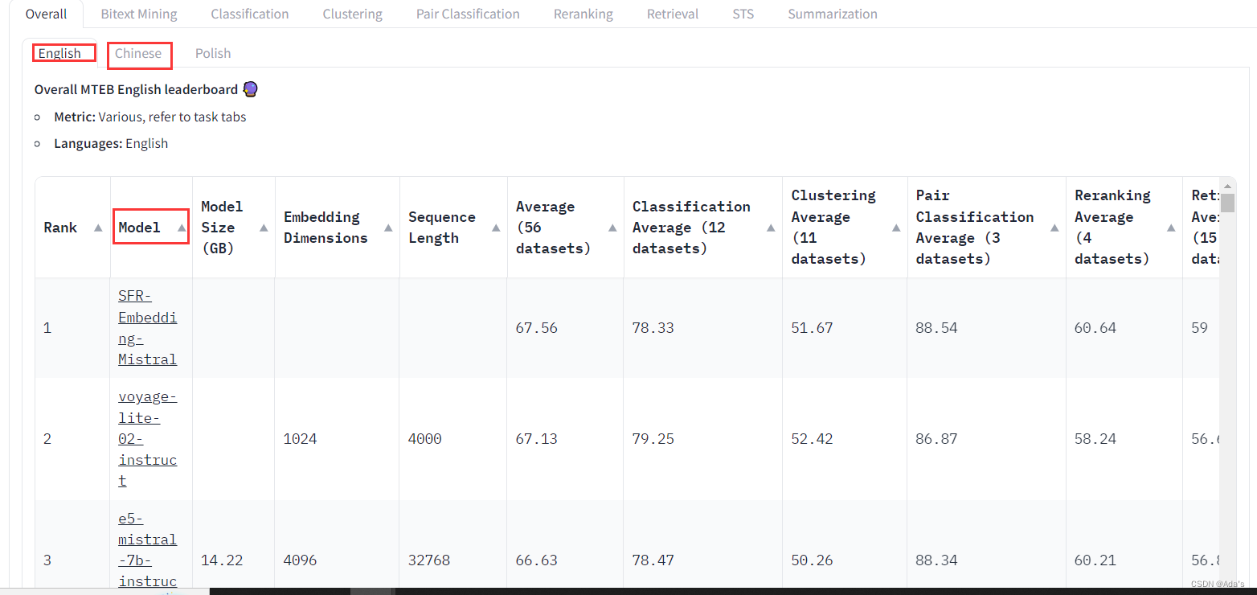The height and width of the screenshot is (595, 1257).
Task: Click the 14.22 model size cell
Action: coord(221,560)
